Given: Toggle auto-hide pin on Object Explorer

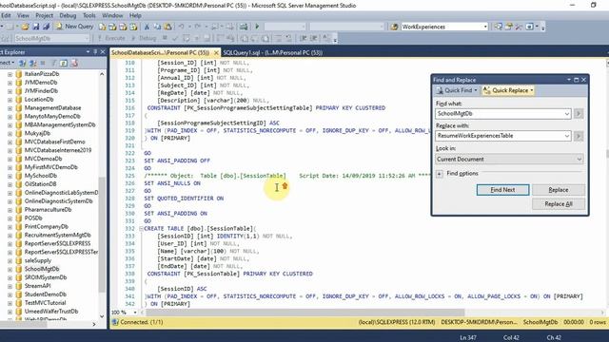Looking at the screenshot, I should [95, 51].
